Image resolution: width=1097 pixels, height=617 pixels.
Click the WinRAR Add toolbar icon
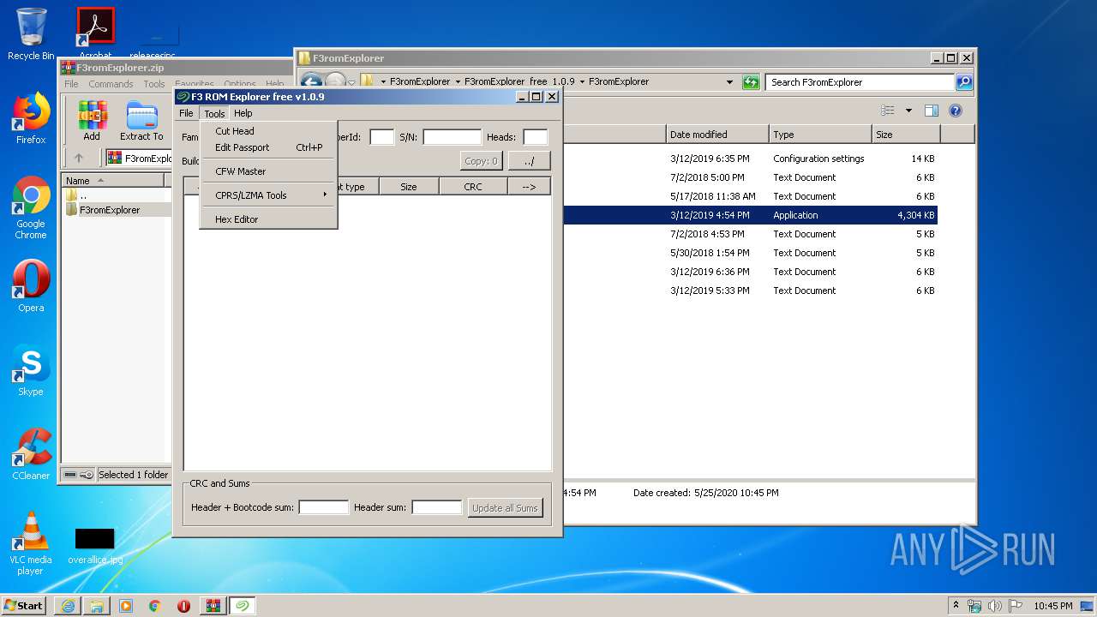point(92,121)
